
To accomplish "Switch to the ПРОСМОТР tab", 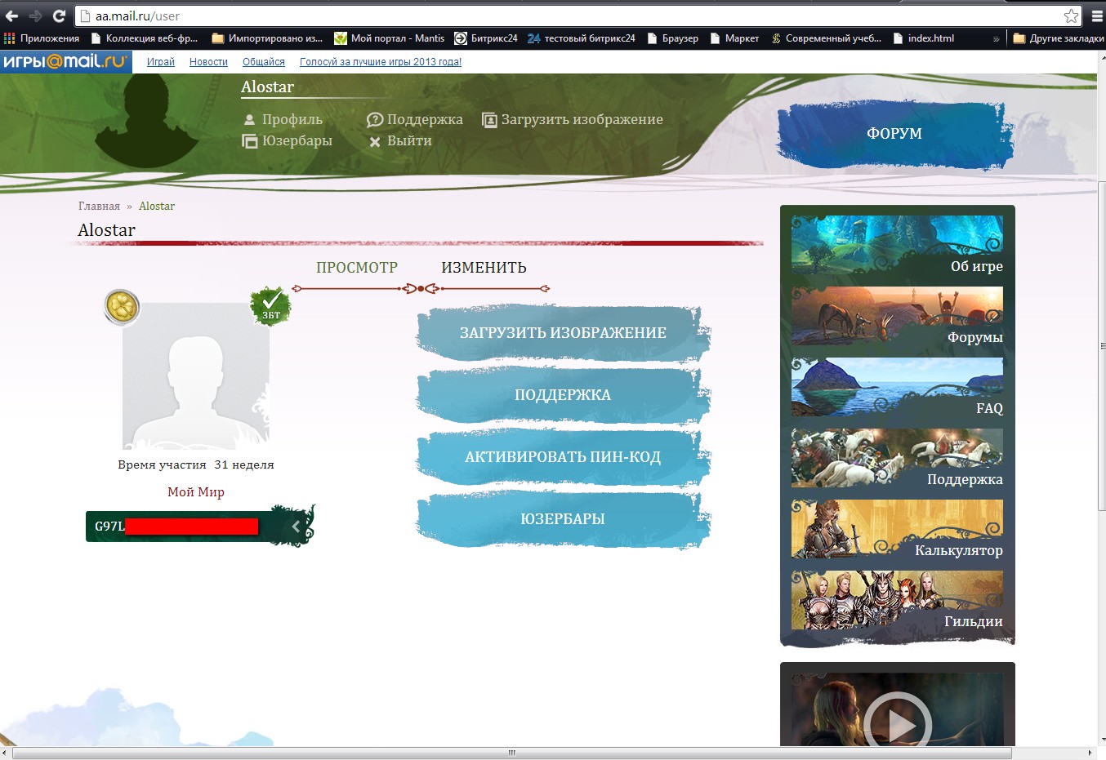I will click(x=357, y=268).
